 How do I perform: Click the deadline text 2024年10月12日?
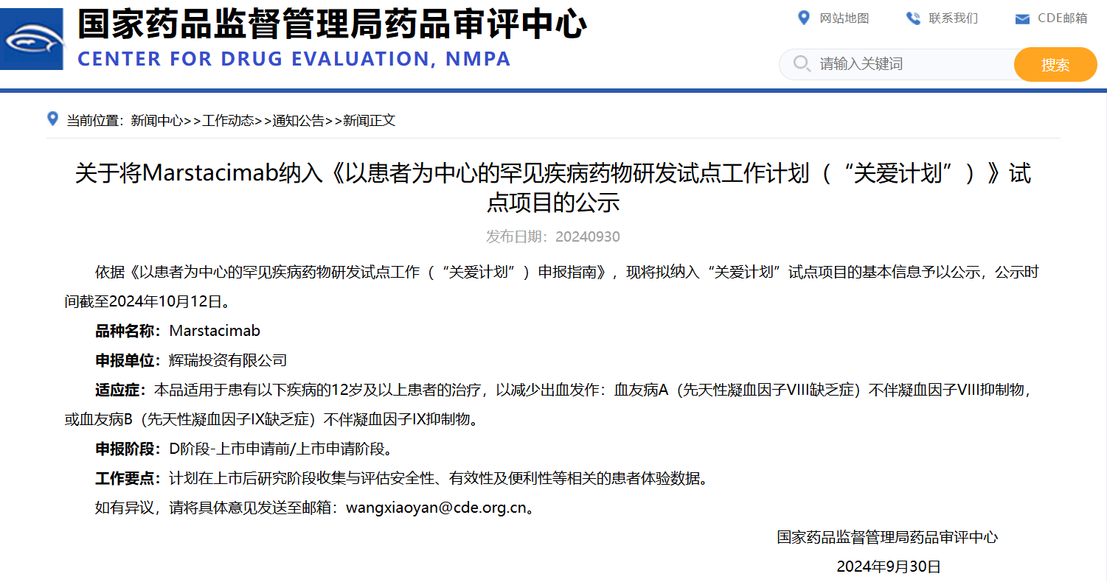point(166,301)
